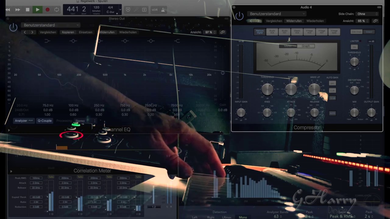Viewport: 390px width, 219px height.
Task: Click the Knee knob
Action: (x=267, y=113)
